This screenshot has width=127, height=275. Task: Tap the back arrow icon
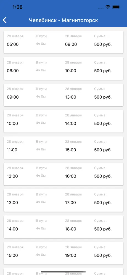click(x=5, y=20)
